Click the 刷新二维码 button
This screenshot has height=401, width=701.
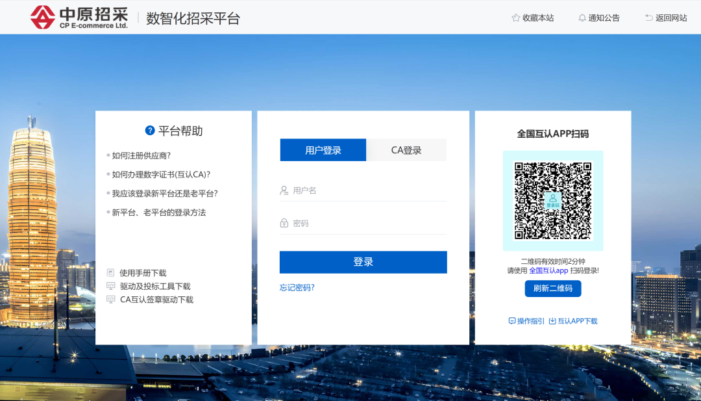pos(552,288)
